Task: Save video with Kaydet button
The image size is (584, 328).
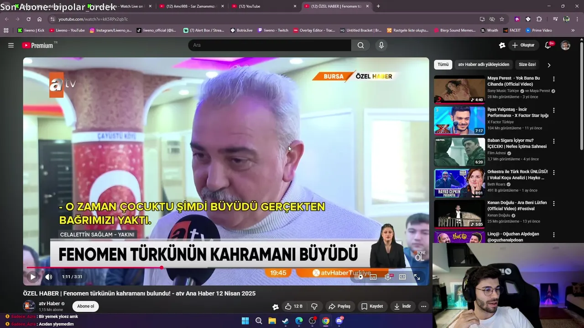Action: [x=372, y=306]
